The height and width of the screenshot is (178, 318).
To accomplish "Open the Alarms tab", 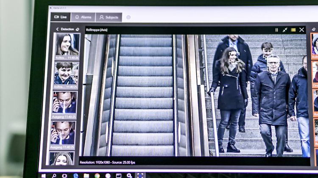I will pyautogui.click(x=83, y=17).
